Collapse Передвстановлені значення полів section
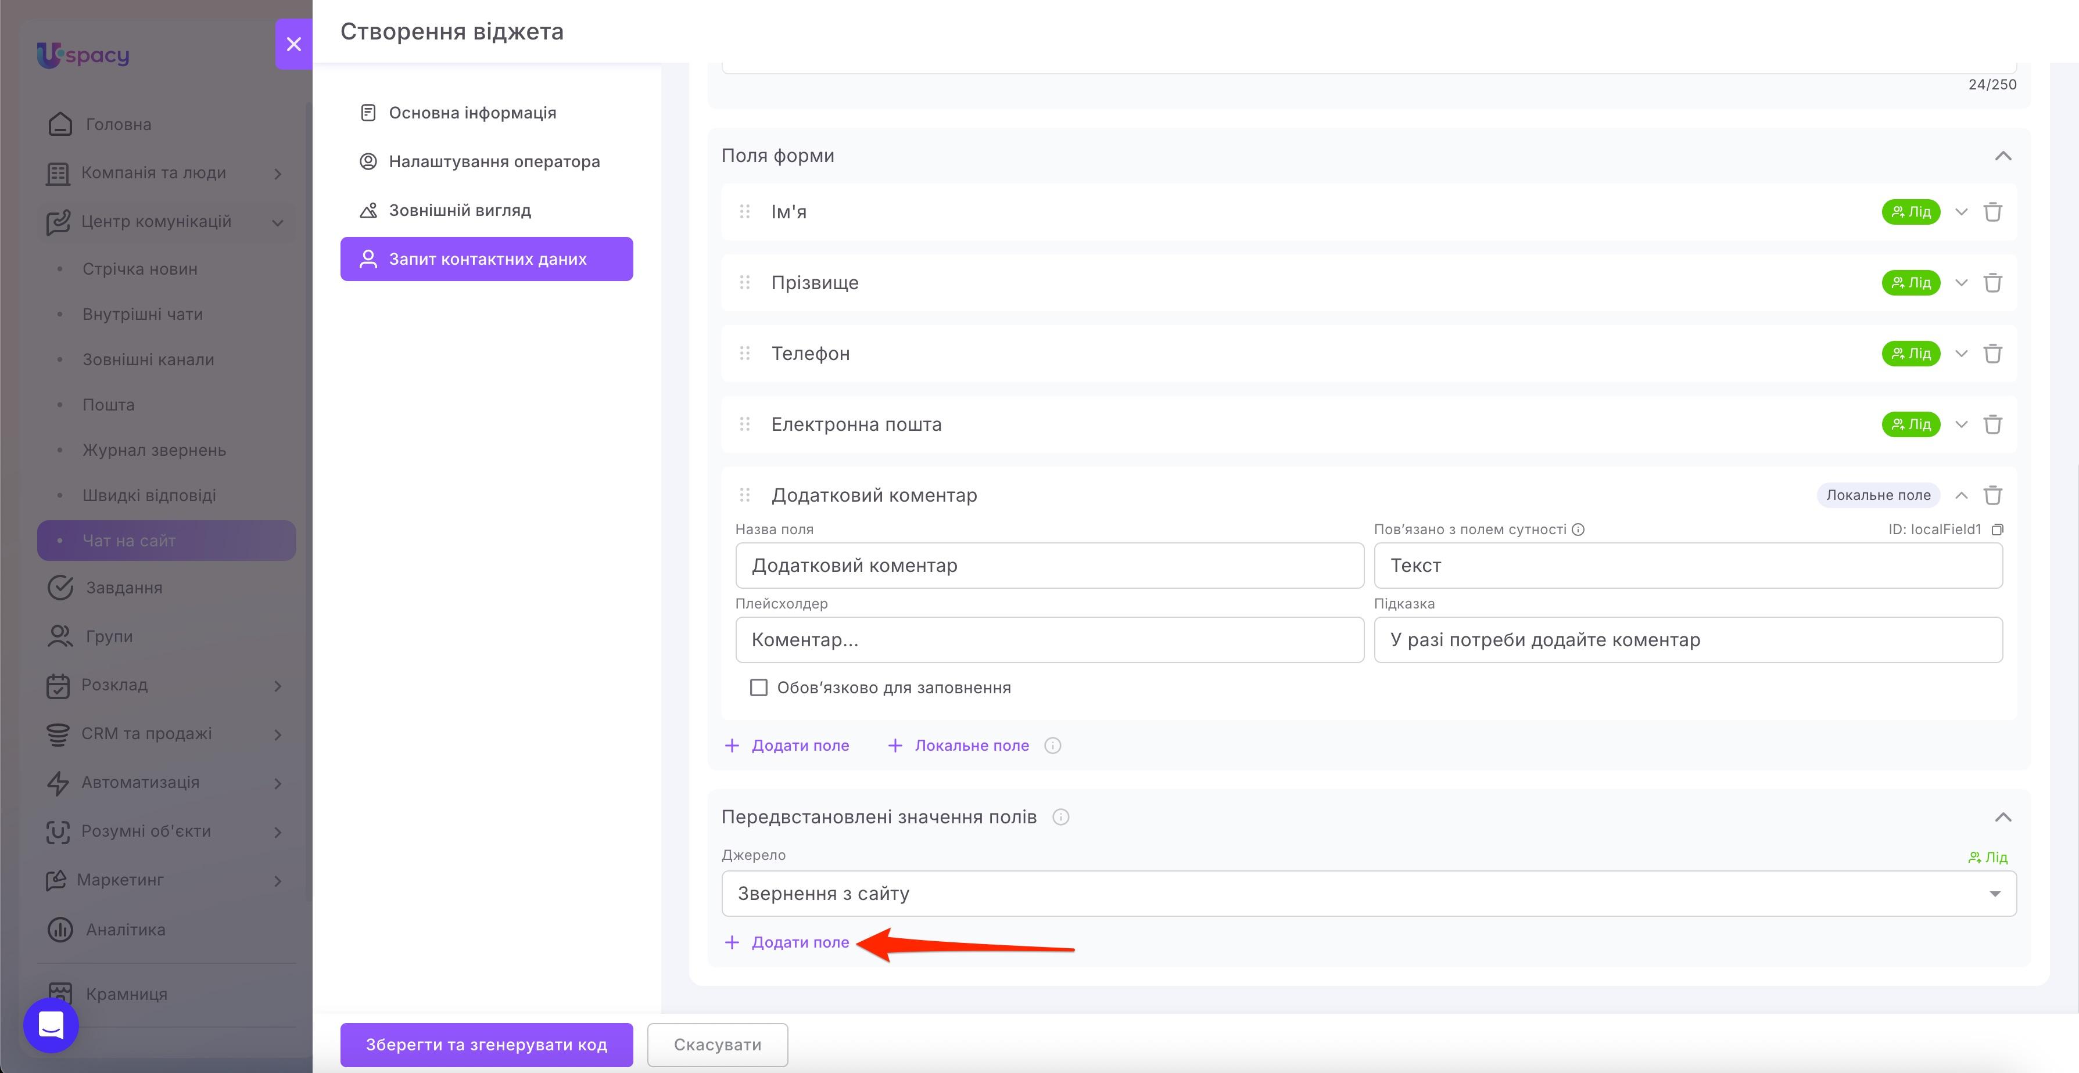The image size is (2079, 1073). (x=2003, y=818)
